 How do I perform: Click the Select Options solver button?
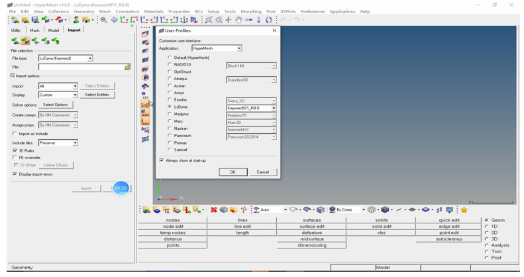(56, 105)
